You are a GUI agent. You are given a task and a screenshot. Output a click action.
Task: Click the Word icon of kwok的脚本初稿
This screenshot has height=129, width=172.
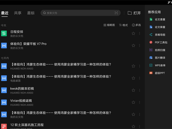pyautogui.click(x=4, y=90)
